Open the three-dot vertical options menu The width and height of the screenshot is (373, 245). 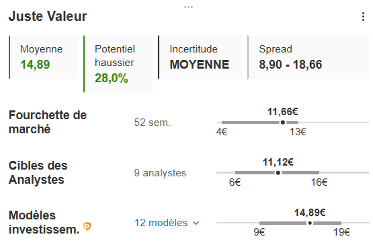363,16
